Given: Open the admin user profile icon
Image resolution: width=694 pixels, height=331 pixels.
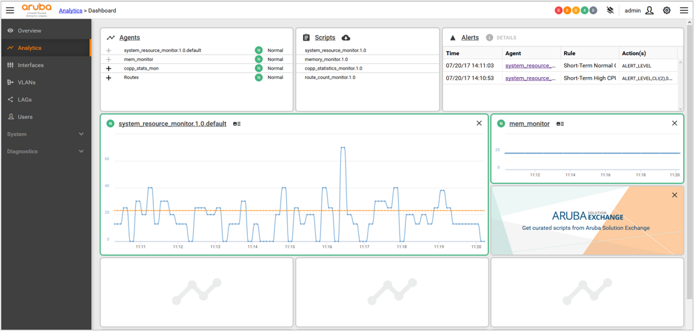Looking at the screenshot, I should pyautogui.click(x=649, y=10).
